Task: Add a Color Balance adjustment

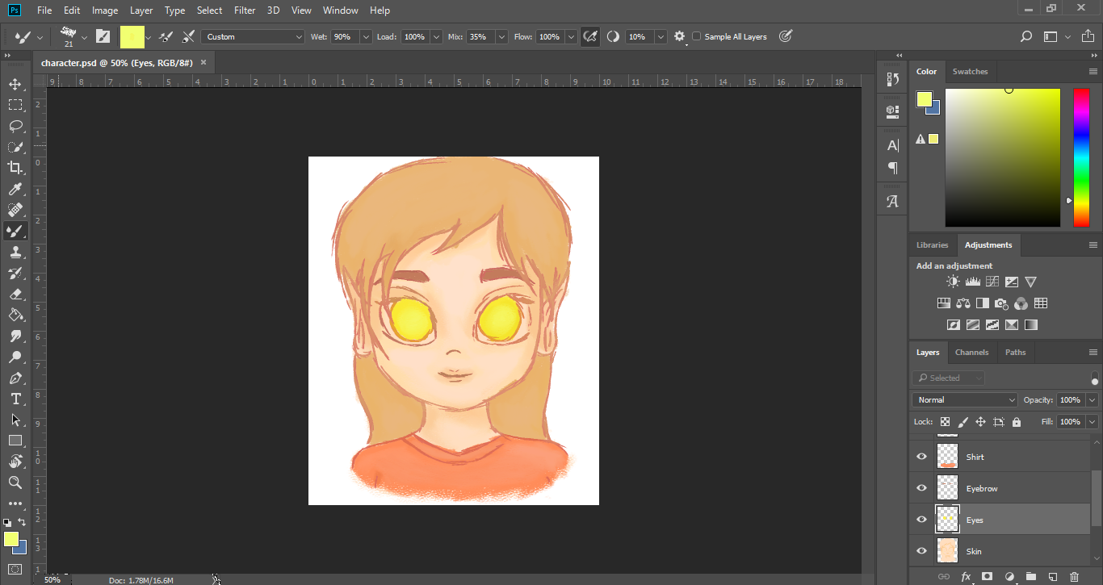Action: (x=963, y=303)
